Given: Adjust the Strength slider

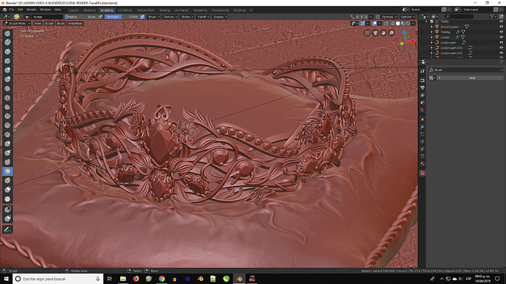Looking at the screenshot, I should click(x=122, y=17).
